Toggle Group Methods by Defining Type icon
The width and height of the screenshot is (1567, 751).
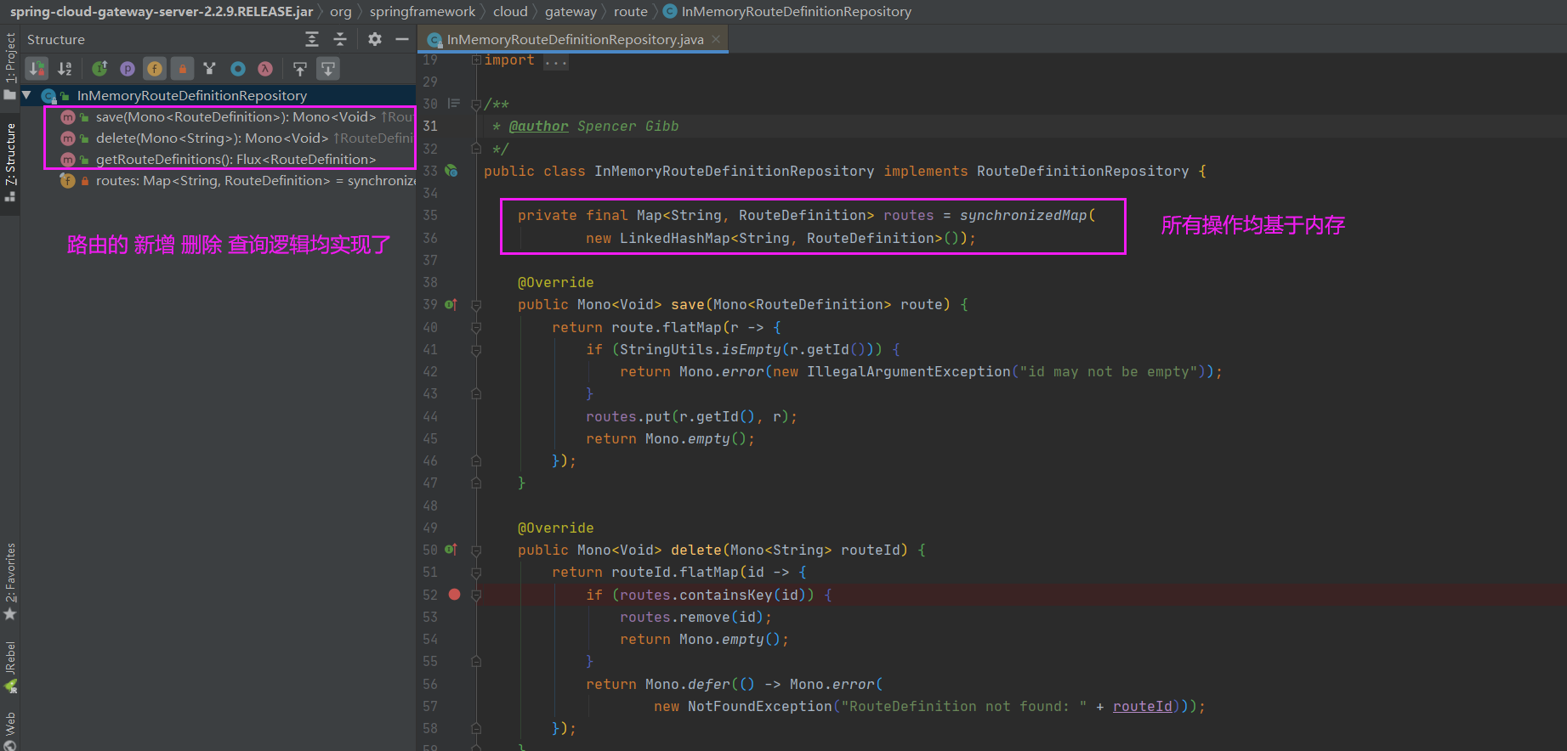(210, 69)
